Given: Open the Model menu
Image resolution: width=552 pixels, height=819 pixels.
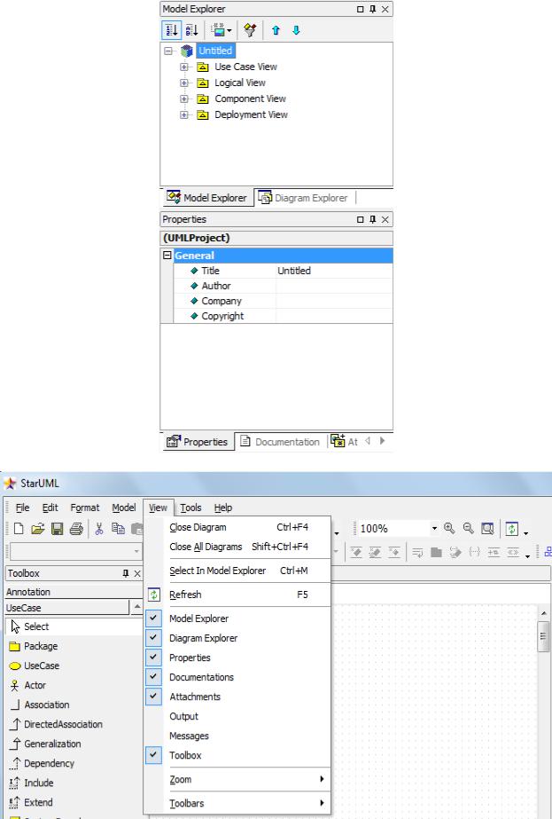Looking at the screenshot, I should (x=124, y=508).
